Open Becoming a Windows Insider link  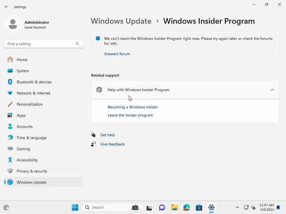pyautogui.click(x=133, y=107)
